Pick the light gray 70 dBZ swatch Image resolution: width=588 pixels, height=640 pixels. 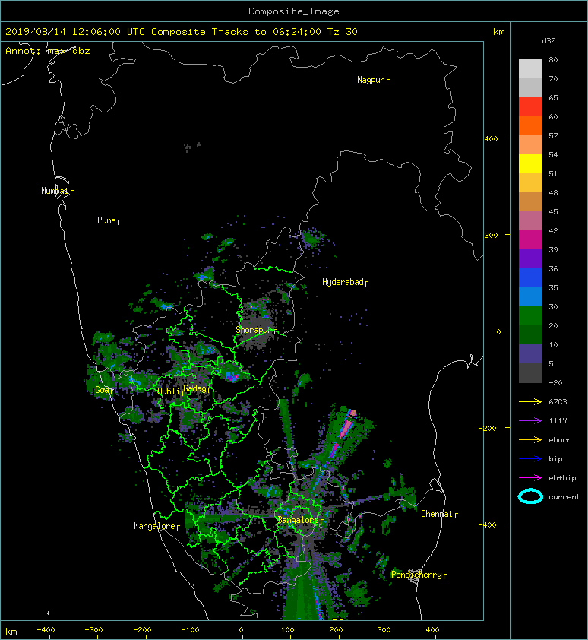pyautogui.click(x=530, y=68)
